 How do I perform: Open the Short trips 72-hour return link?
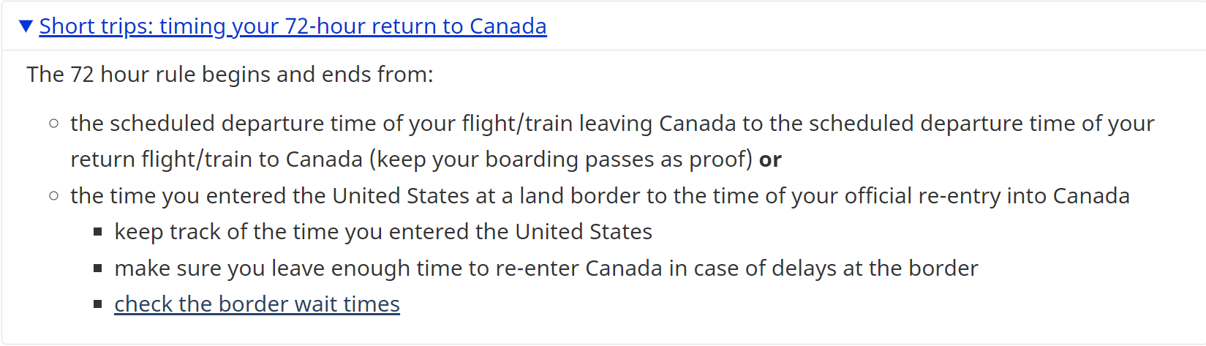(293, 26)
